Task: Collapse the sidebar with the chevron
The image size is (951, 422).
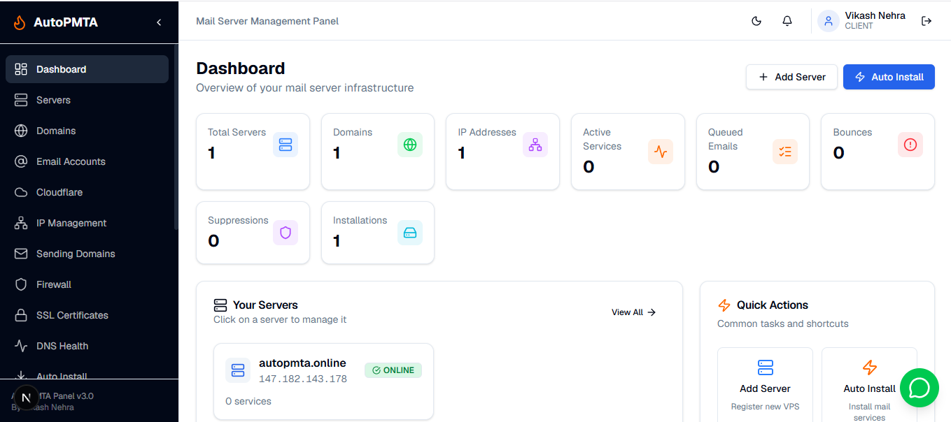Action: [x=159, y=22]
